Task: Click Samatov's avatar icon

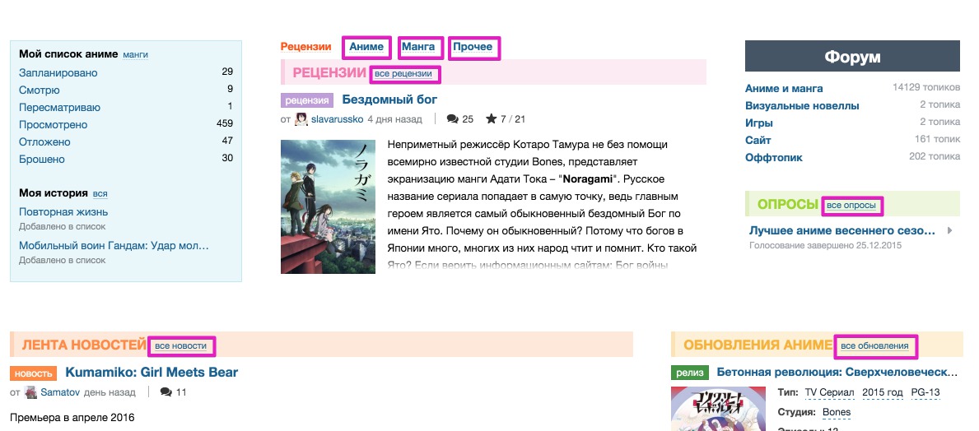Action: [30, 392]
